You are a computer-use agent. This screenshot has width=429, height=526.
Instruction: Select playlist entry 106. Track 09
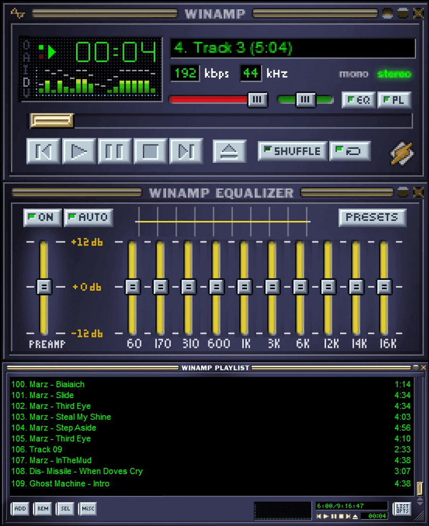coord(211,449)
